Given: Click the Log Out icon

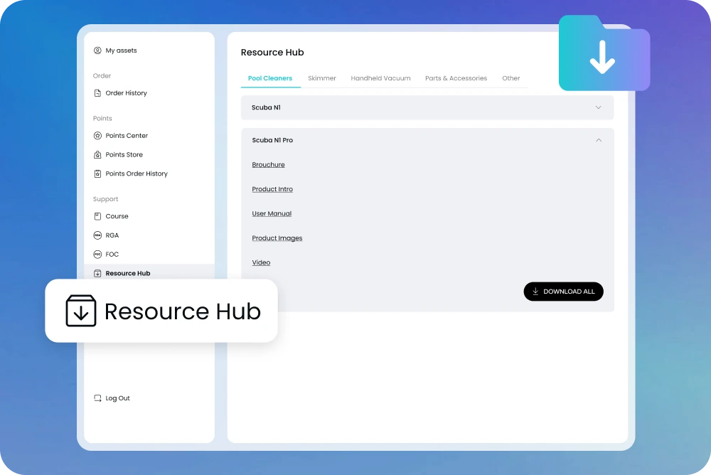Looking at the screenshot, I should pos(97,399).
